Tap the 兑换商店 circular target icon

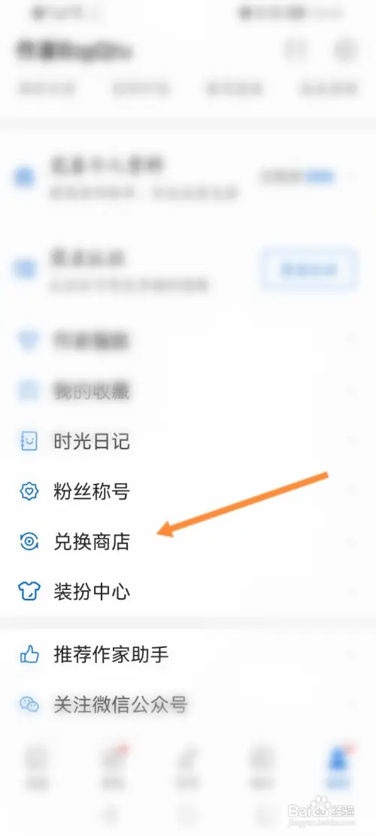pos(29,542)
